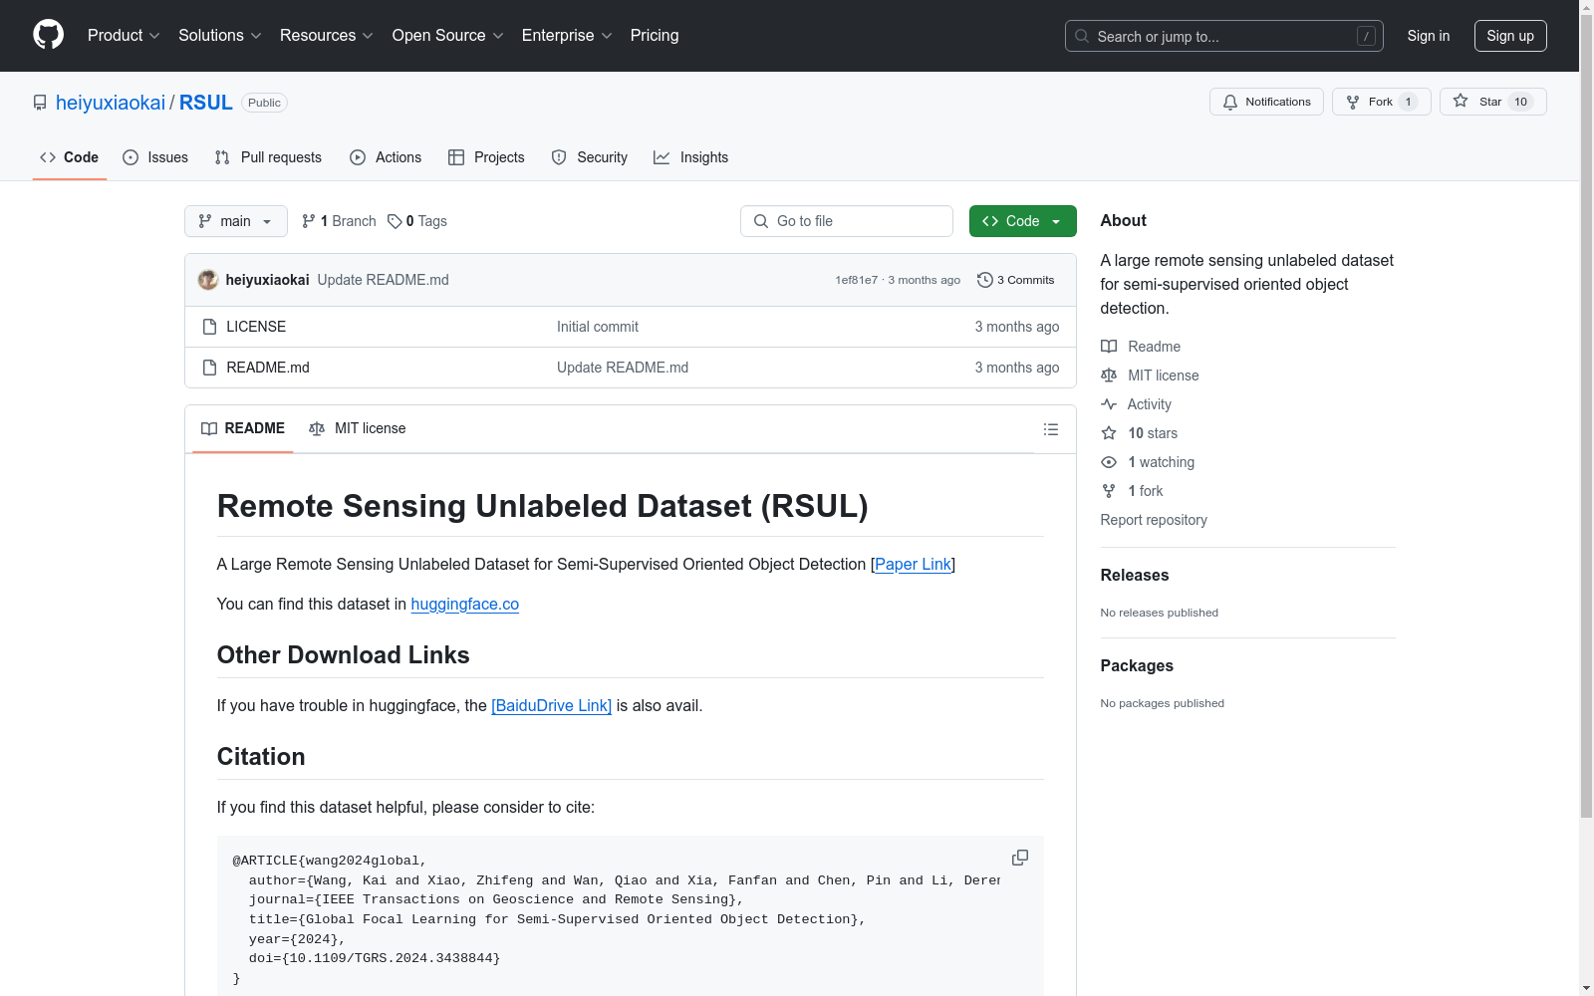View the 3 Commits history
The width and height of the screenshot is (1594, 996).
pyautogui.click(x=1016, y=280)
